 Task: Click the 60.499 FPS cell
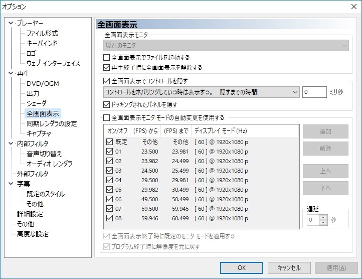tap(180, 218)
